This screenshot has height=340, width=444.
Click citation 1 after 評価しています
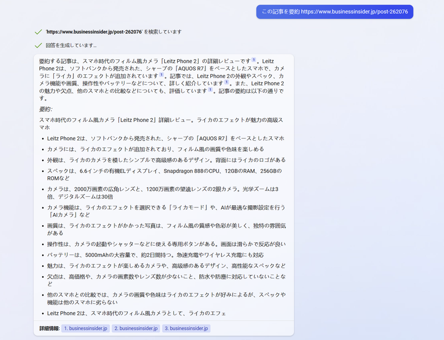pyautogui.click(x=210, y=89)
